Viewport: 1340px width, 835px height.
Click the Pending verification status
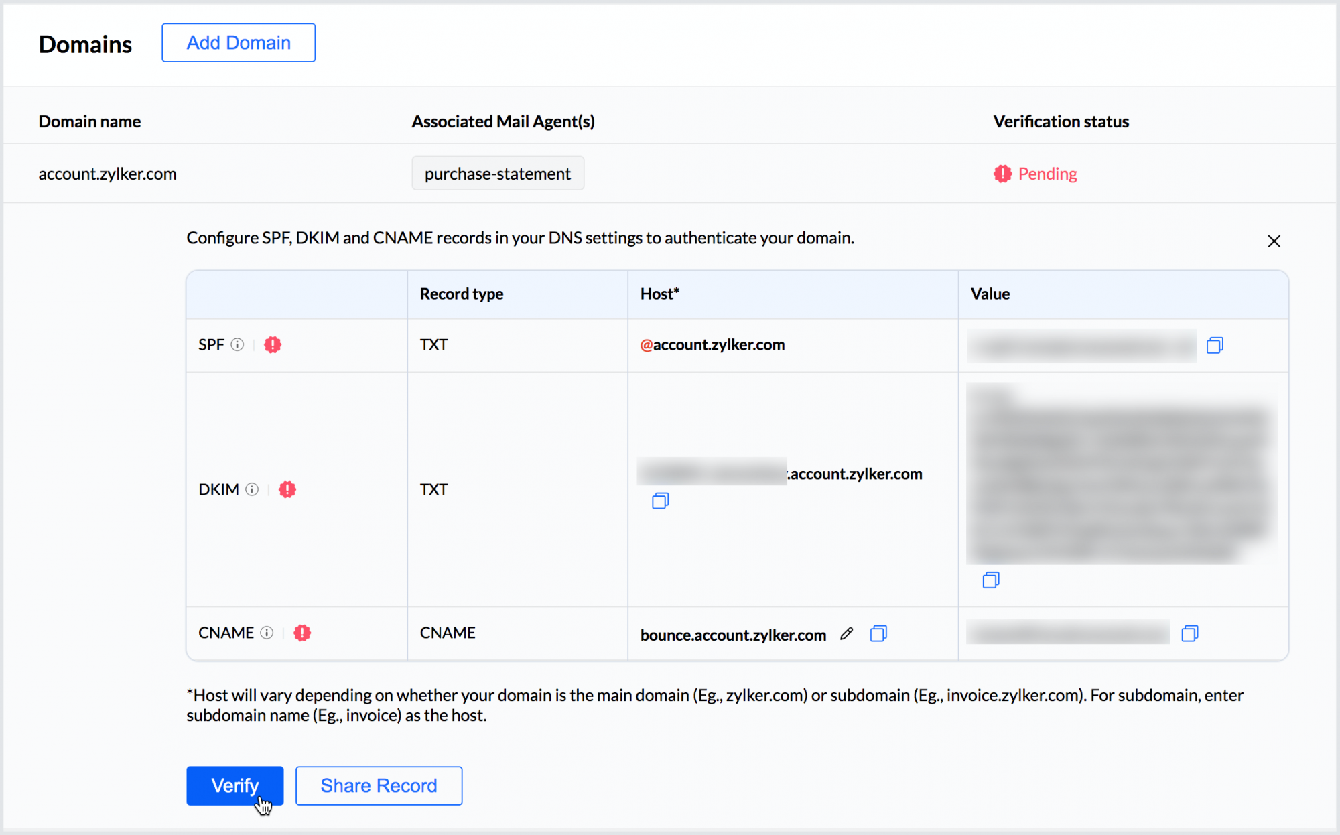pyautogui.click(x=1047, y=174)
